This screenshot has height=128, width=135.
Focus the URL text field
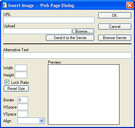click(x=49, y=20)
